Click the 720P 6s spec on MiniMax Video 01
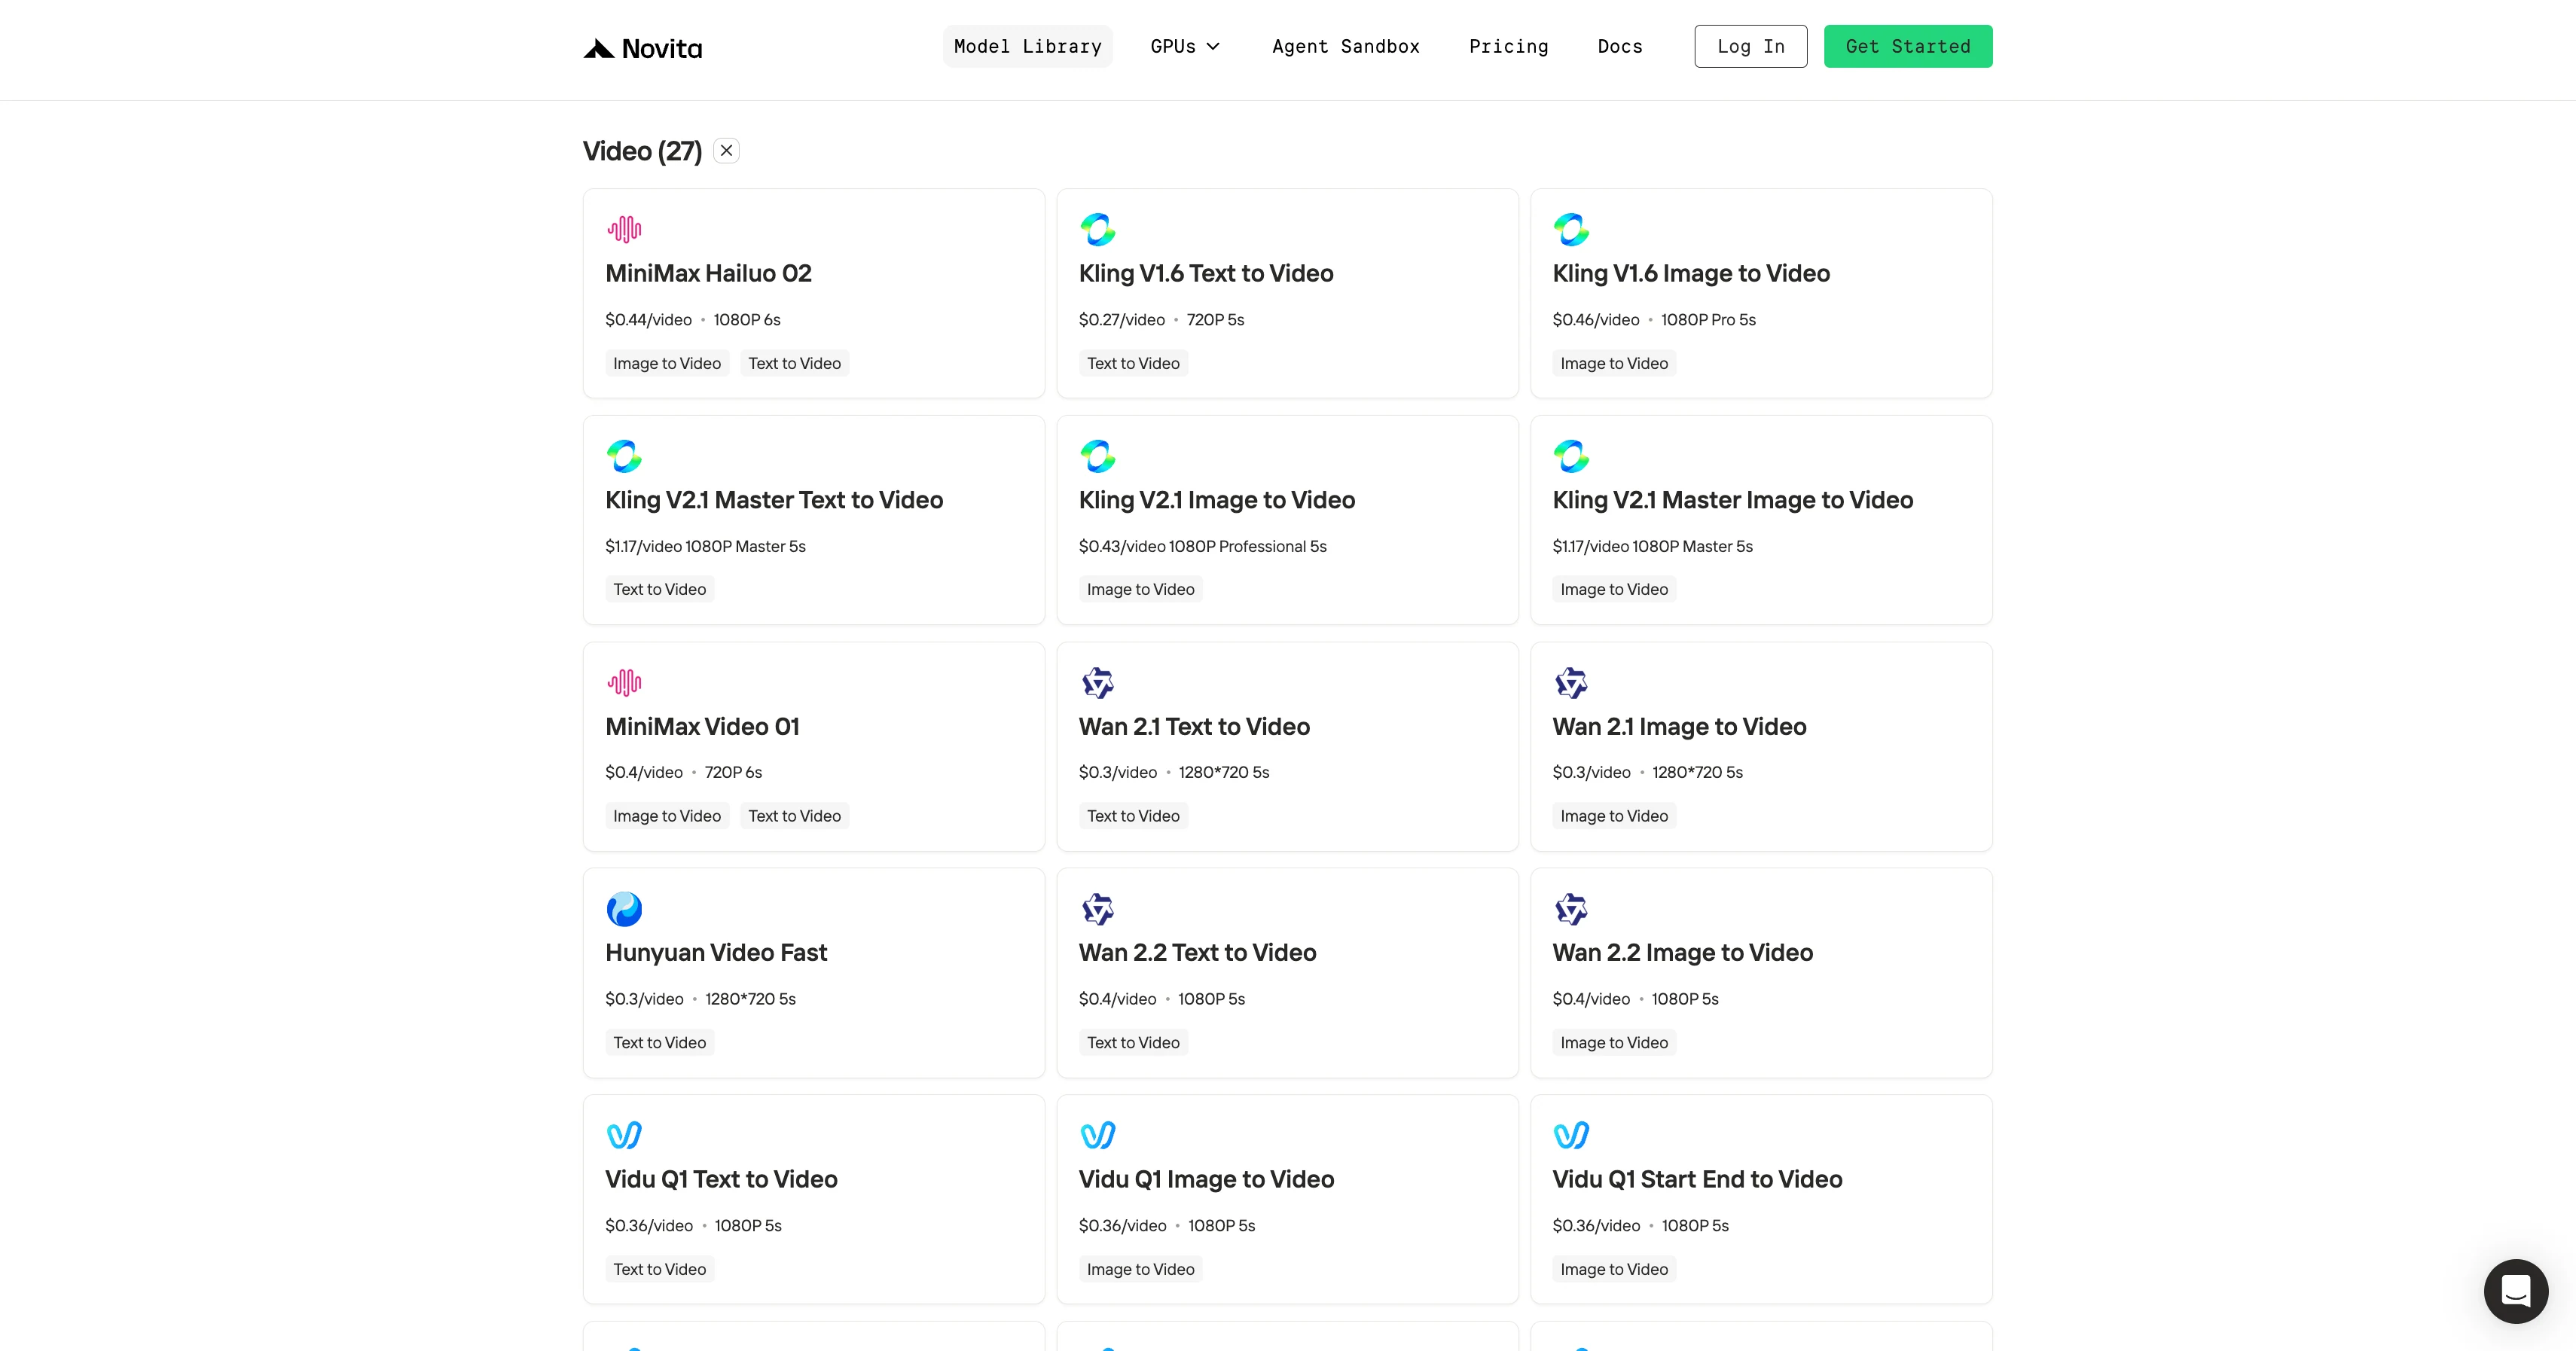 pos(733,772)
